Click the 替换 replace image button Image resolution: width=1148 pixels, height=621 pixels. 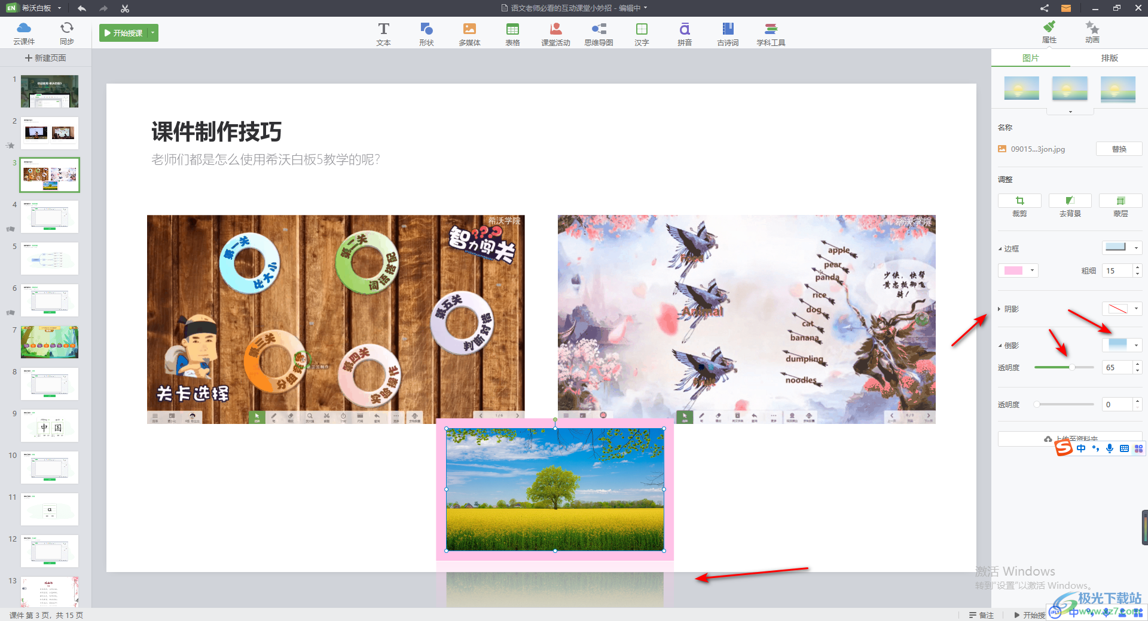coord(1119,149)
